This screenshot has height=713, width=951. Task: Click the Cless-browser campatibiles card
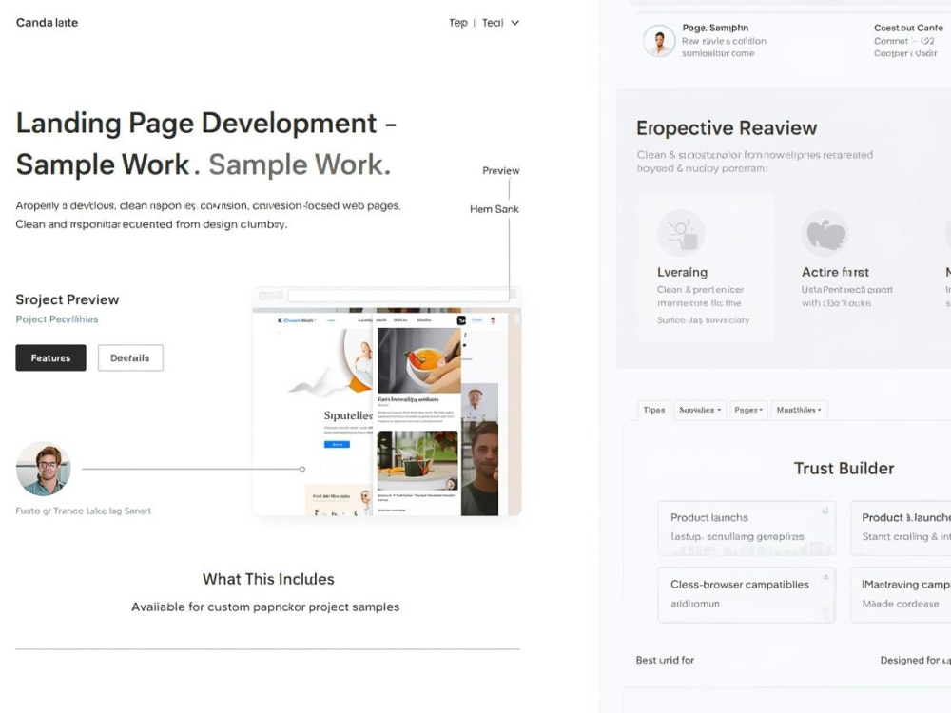tap(747, 595)
